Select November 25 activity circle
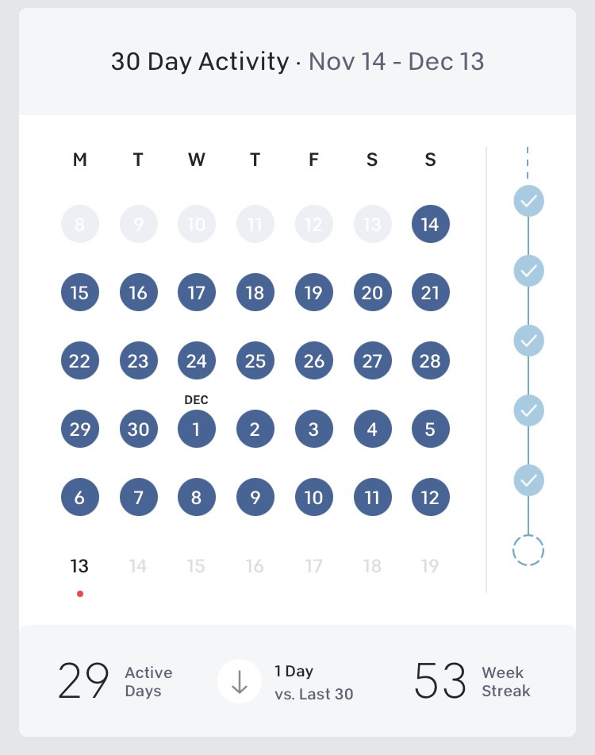 [255, 361]
